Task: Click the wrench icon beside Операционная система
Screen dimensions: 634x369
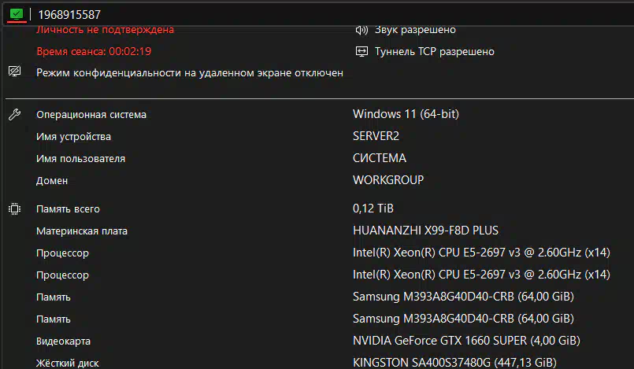Action: [x=14, y=115]
